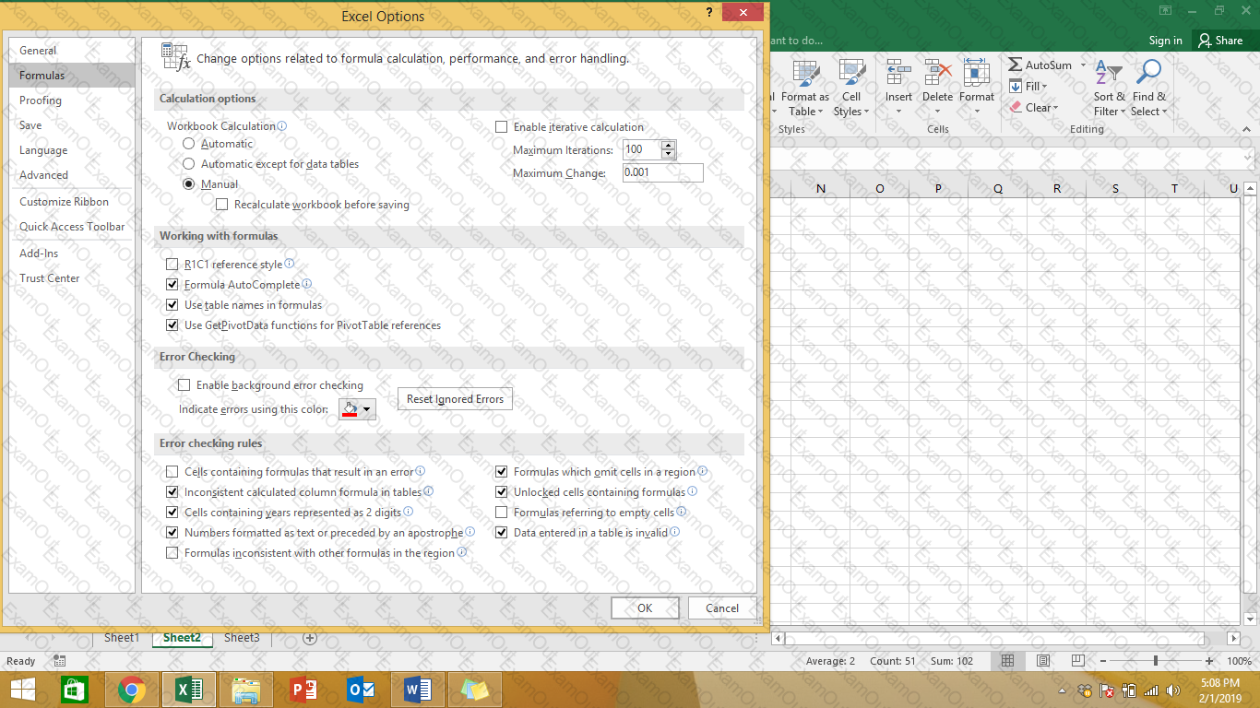This screenshot has width=1260, height=708.
Task: Select the Manual calculation radio button
Action: pyautogui.click(x=189, y=184)
